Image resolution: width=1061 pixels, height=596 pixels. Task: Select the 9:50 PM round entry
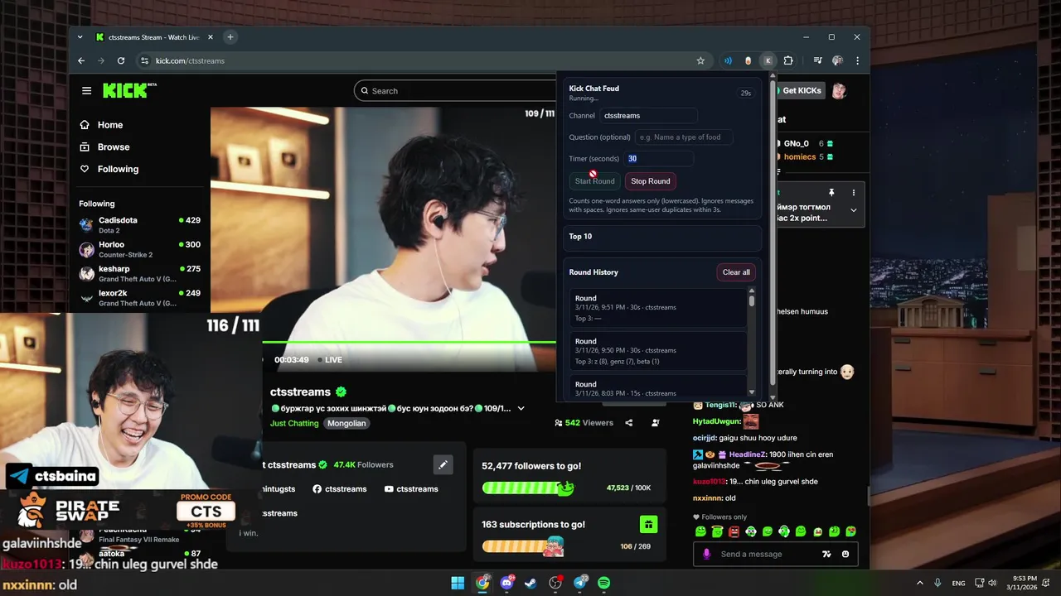coord(658,351)
